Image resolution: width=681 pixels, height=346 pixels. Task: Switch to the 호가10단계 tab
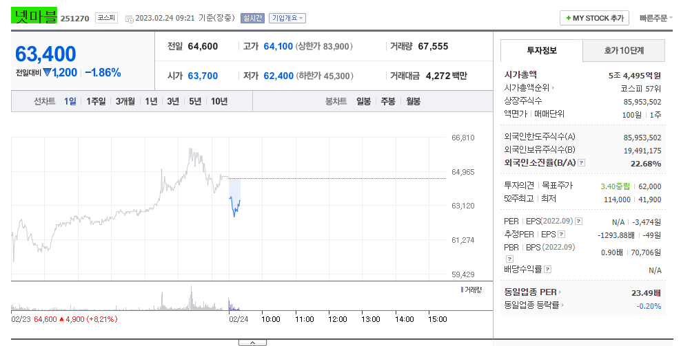pyautogui.click(x=624, y=51)
